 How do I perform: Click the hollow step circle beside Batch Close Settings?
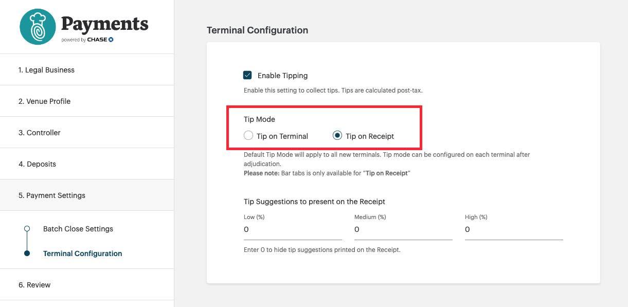click(26, 229)
